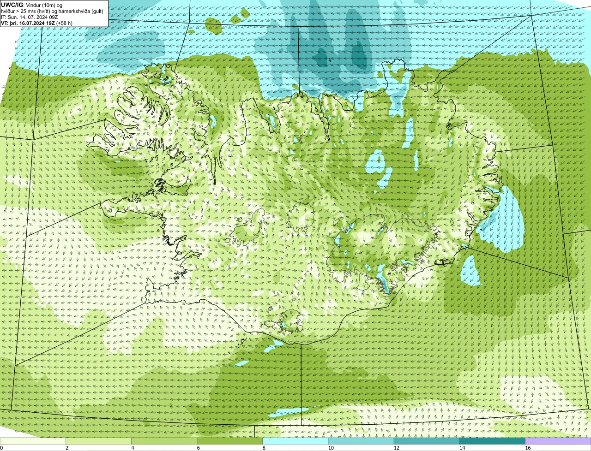The height and width of the screenshot is (451, 591).
Task: Click the legend scale label '10'
Action: pos(331,448)
